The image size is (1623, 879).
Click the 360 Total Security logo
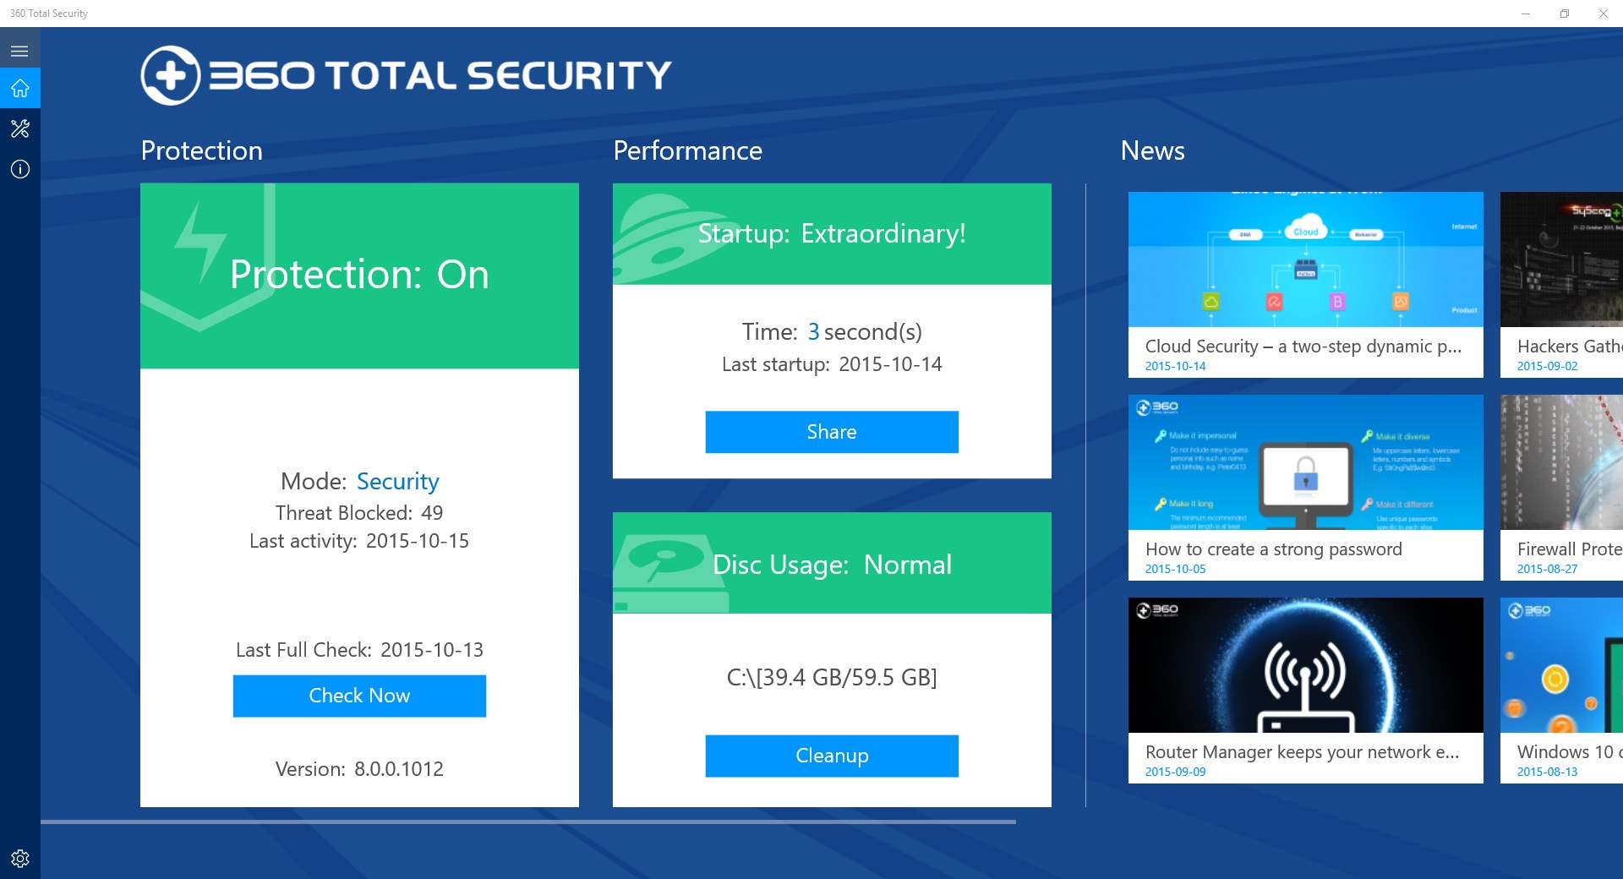click(x=406, y=74)
